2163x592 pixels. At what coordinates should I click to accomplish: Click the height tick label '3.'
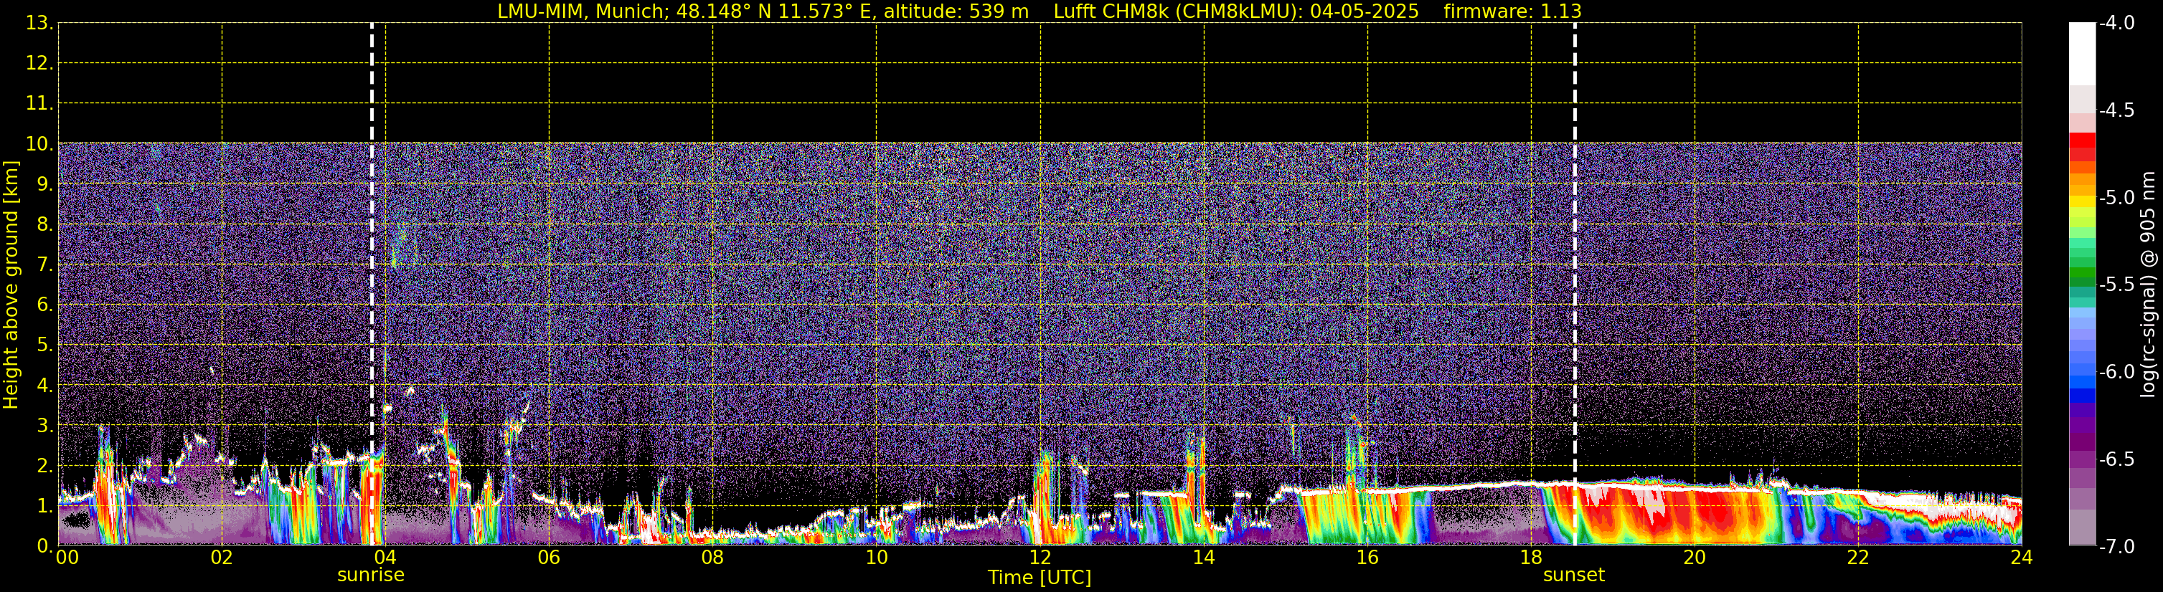(x=44, y=426)
